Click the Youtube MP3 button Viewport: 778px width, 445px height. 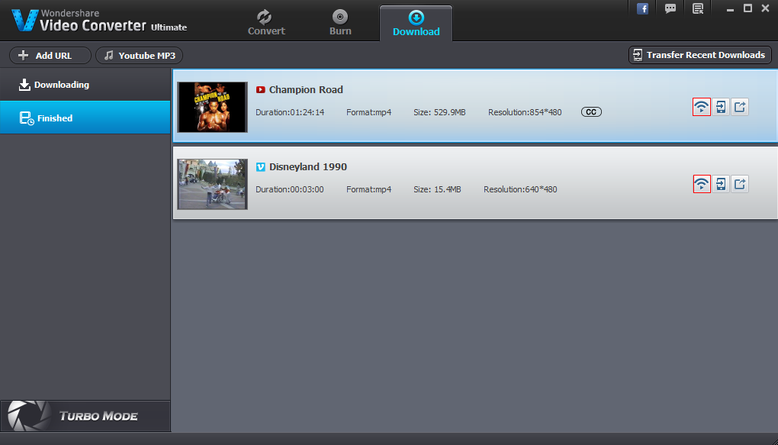(139, 56)
